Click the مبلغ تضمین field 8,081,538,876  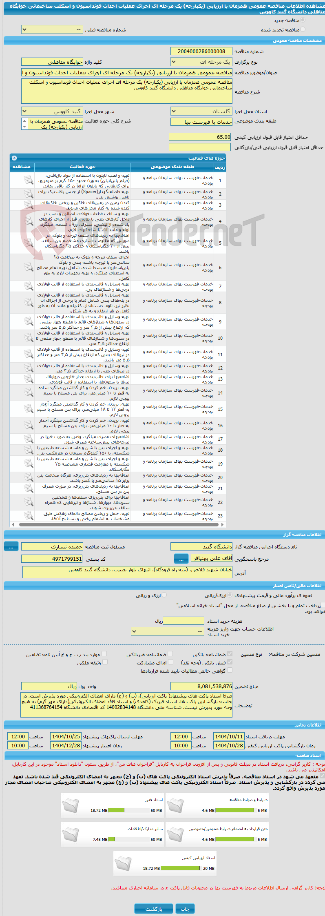tap(201, 686)
